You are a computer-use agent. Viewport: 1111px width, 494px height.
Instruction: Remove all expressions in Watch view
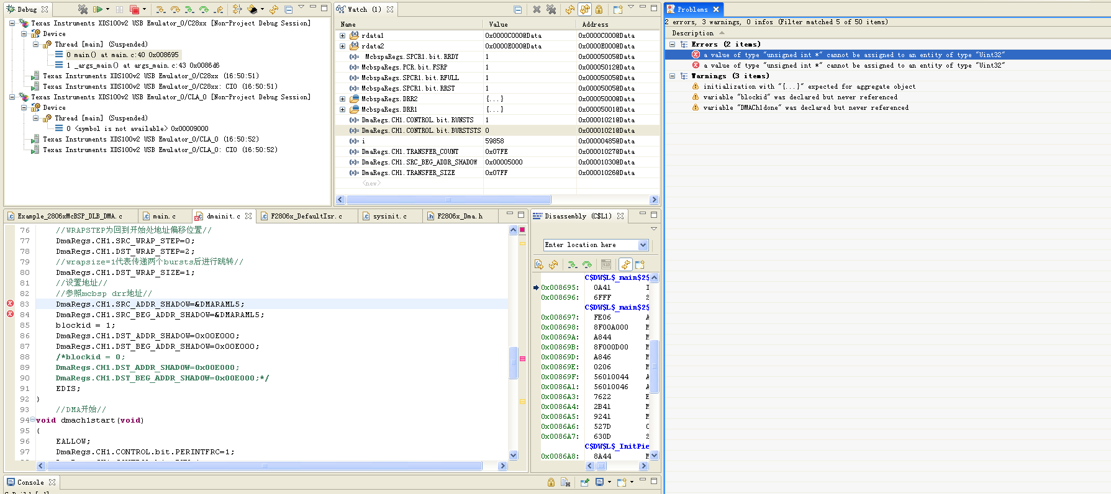click(x=551, y=9)
